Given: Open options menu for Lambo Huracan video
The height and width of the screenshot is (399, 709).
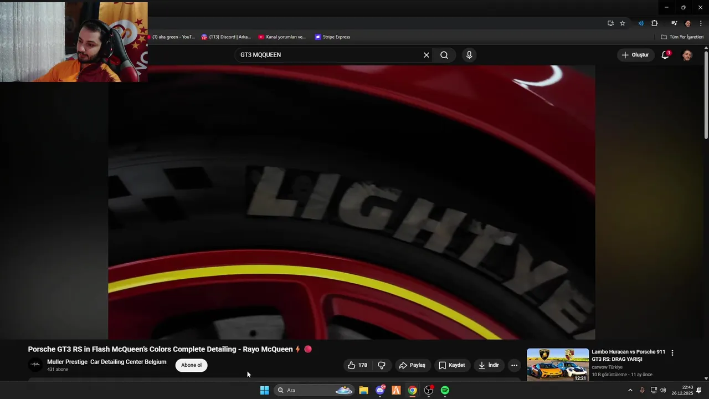Looking at the screenshot, I should tap(672, 353).
